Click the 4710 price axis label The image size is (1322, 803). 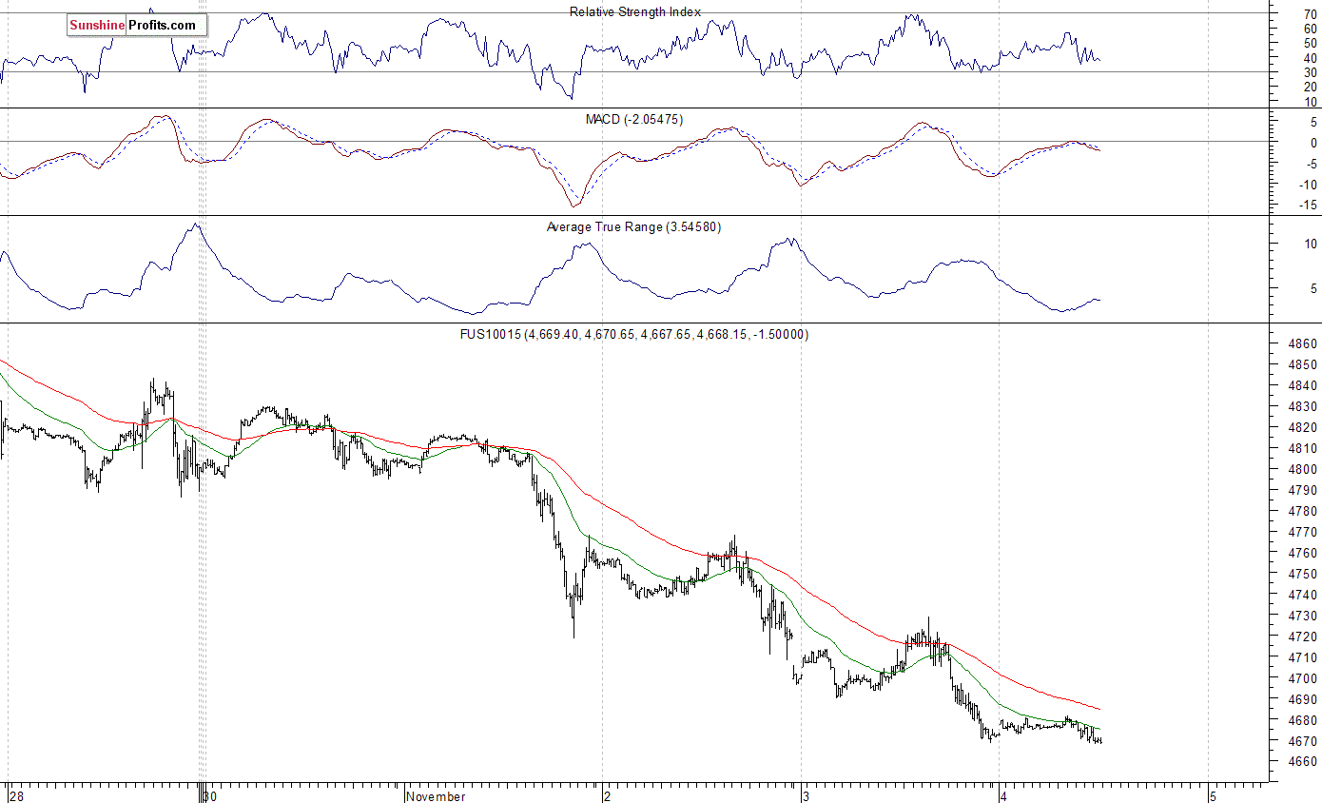pos(1304,657)
